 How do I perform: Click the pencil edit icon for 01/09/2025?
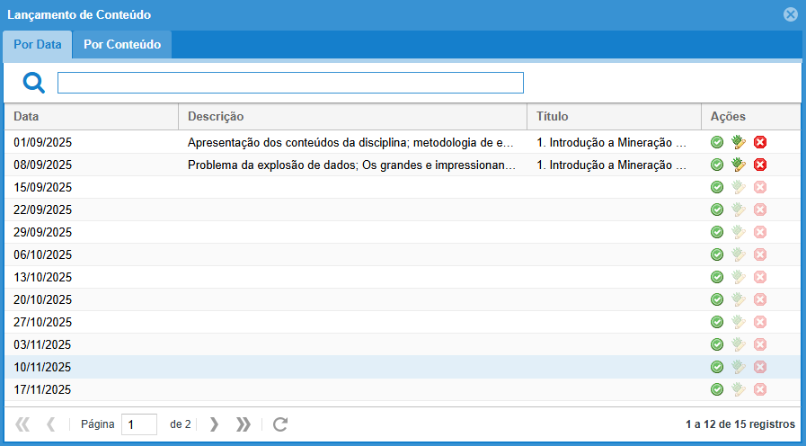click(739, 142)
